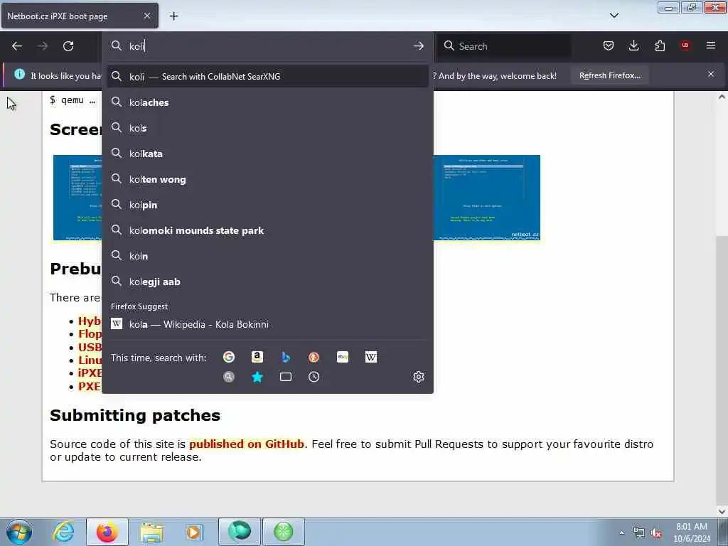The width and height of the screenshot is (728, 546).
Task: Search this time with eBay
Action: [342, 357]
